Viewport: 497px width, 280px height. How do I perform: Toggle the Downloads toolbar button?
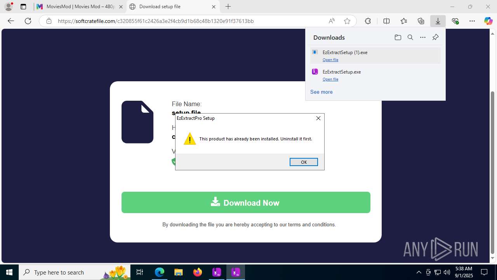point(438,21)
